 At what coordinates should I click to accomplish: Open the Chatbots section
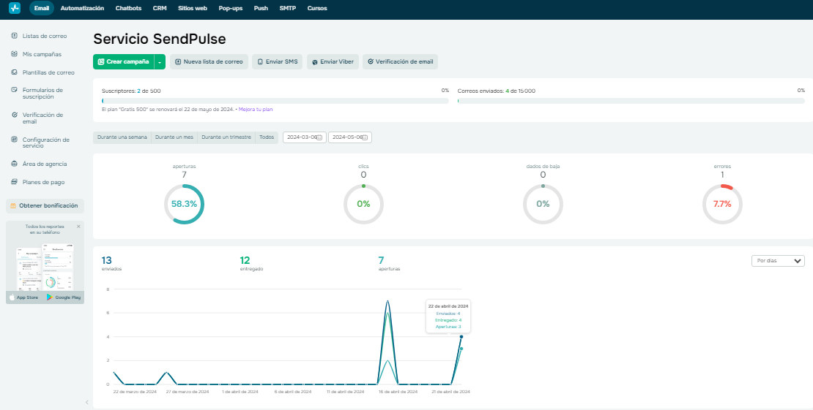pyautogui.click(x=129, y=8)
